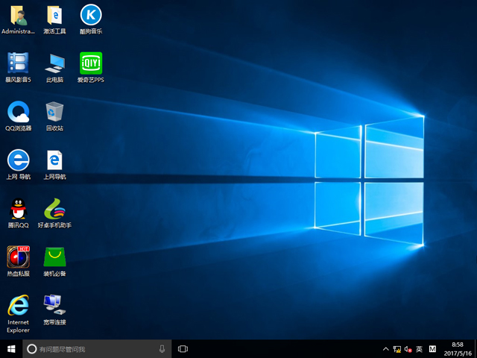Open the 激活工具 folder
Viewport: 477px width, 358px height.
click(54, 15)
